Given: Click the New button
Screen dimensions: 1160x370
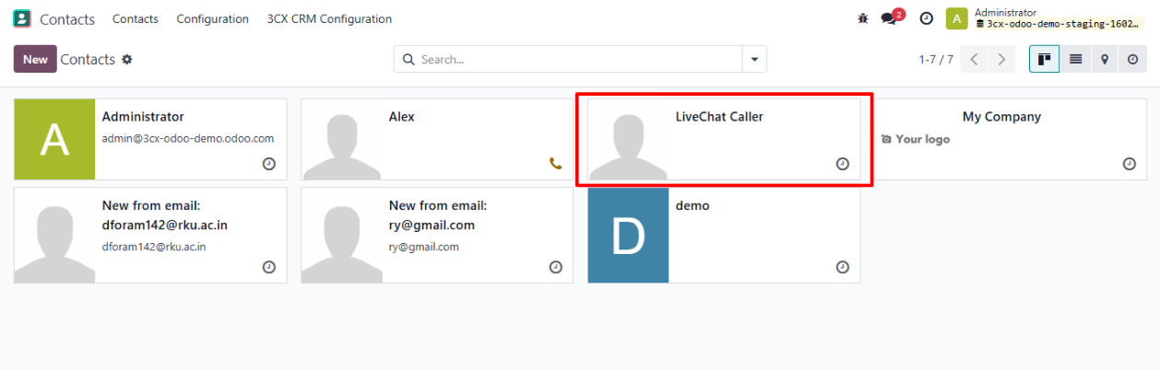Looking at the screenshot, I should (35, 59).
